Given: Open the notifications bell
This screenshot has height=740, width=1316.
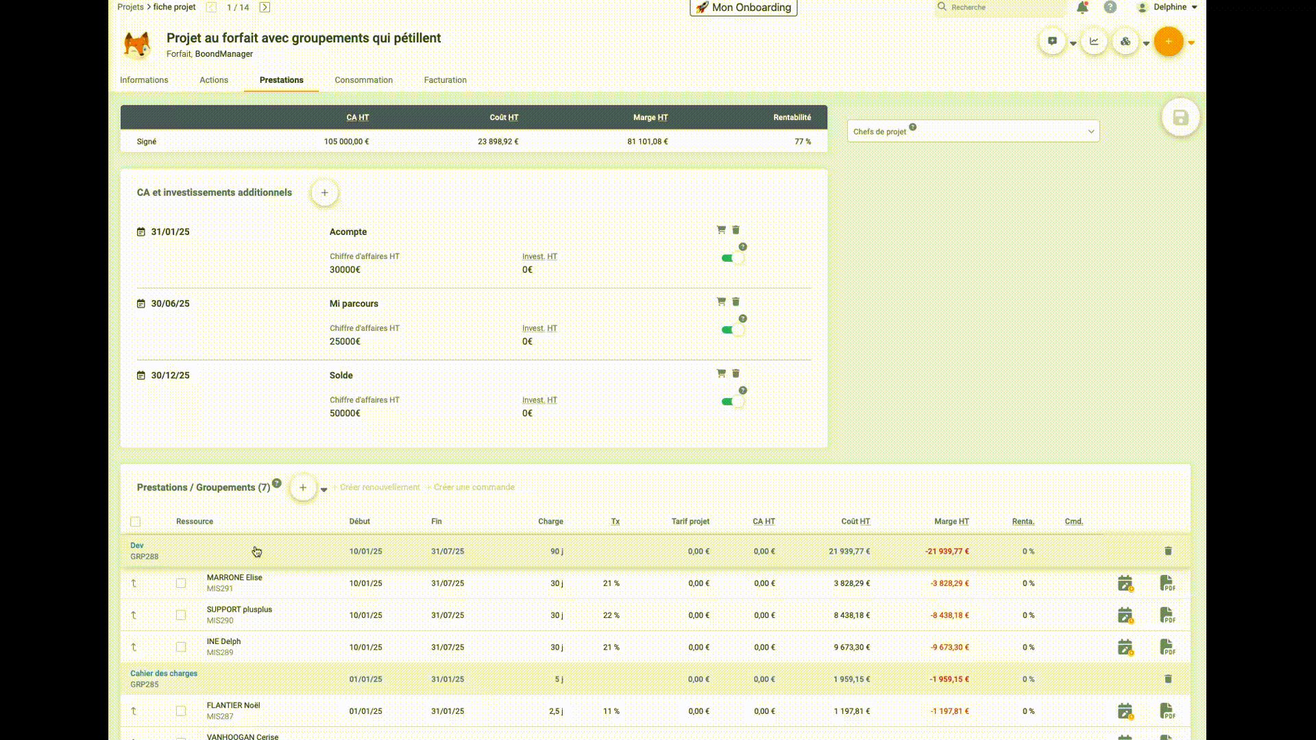Looking at the screenshot, I should pos(1082,8).
